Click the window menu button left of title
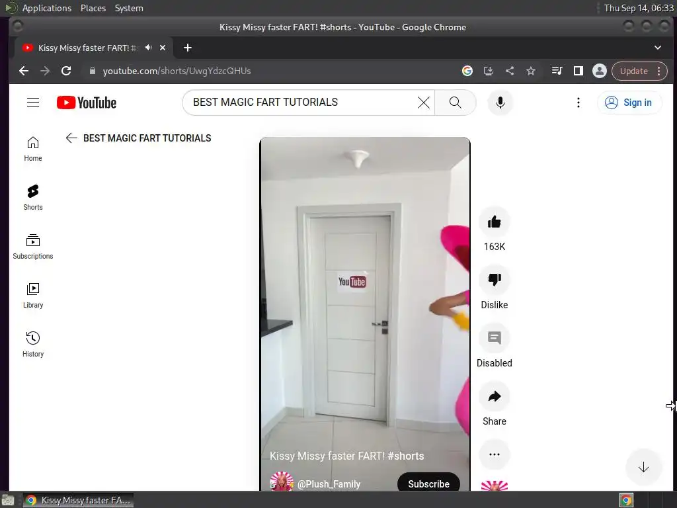 coord(18,26)
